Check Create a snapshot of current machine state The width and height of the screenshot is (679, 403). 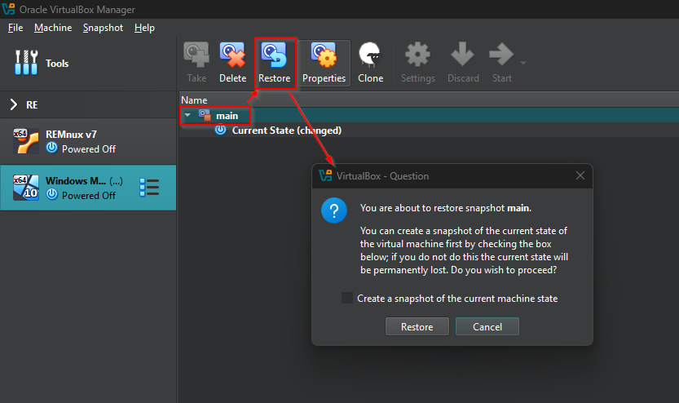[347, 298]
